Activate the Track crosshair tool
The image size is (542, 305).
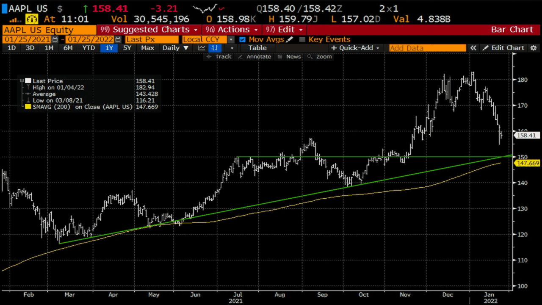click(x=218, y=56)
